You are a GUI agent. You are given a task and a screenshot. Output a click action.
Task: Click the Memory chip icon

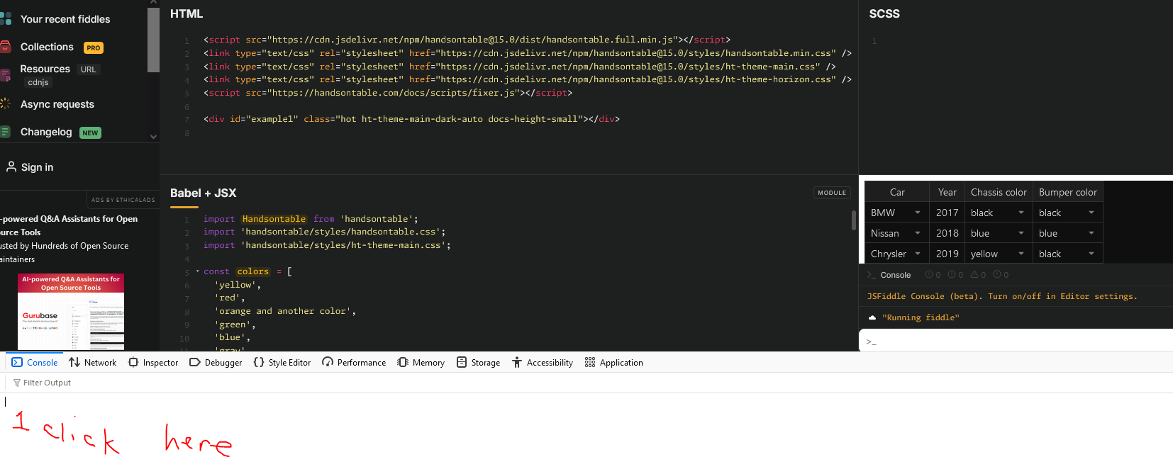point(403,362)
